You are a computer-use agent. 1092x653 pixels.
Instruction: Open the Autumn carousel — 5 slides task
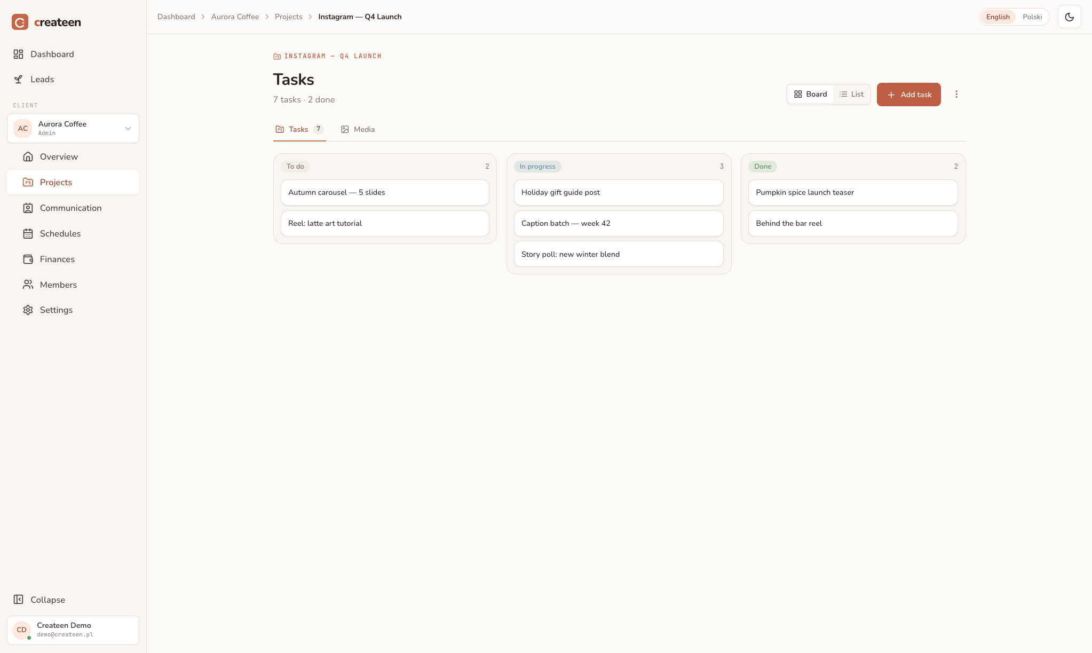coord(385,192)
